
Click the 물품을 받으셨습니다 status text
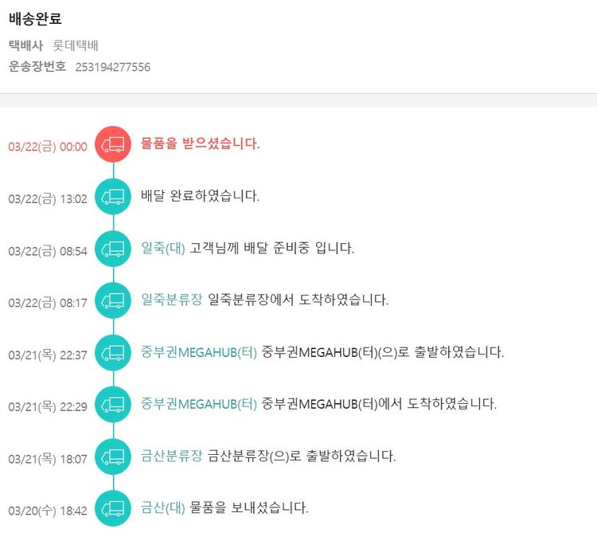(201, 143)
